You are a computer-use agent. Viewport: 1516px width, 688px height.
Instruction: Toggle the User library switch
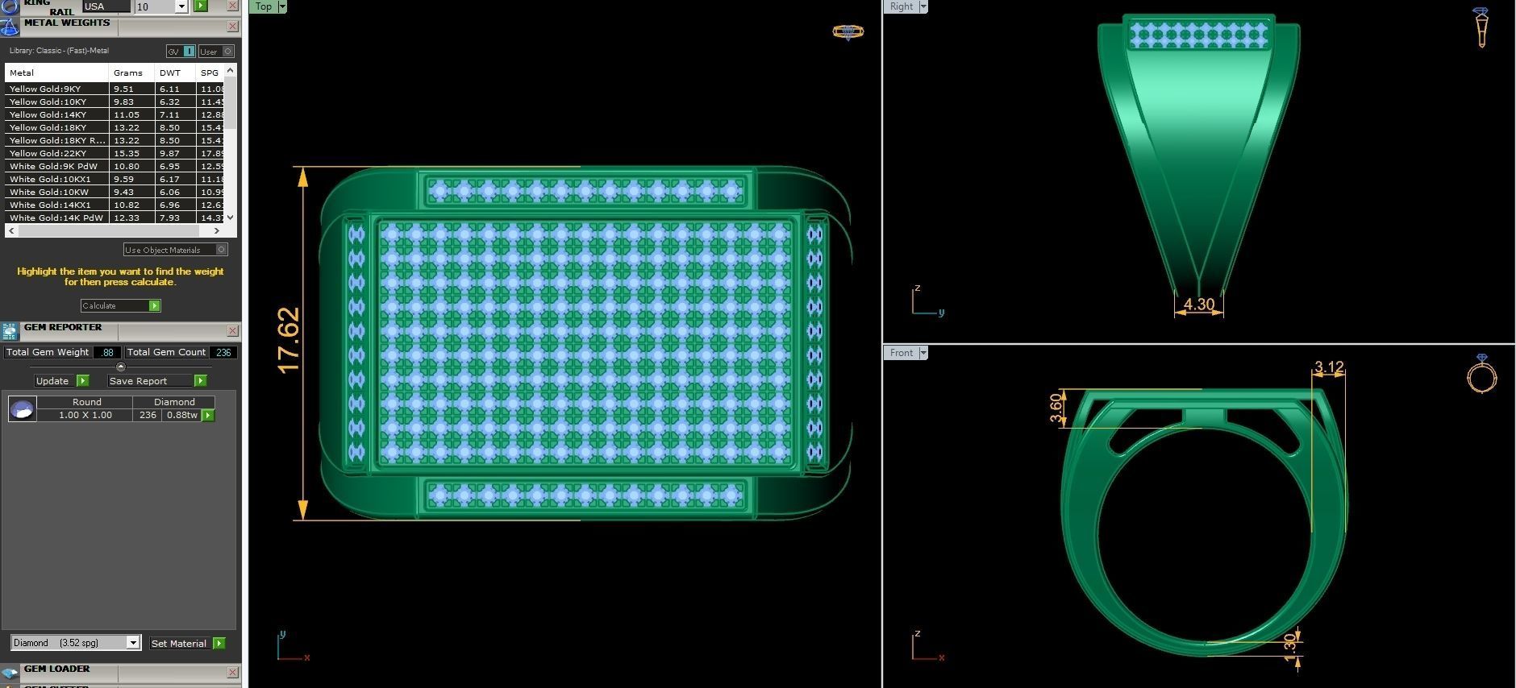pyautogui.click(x=216, y=52)
